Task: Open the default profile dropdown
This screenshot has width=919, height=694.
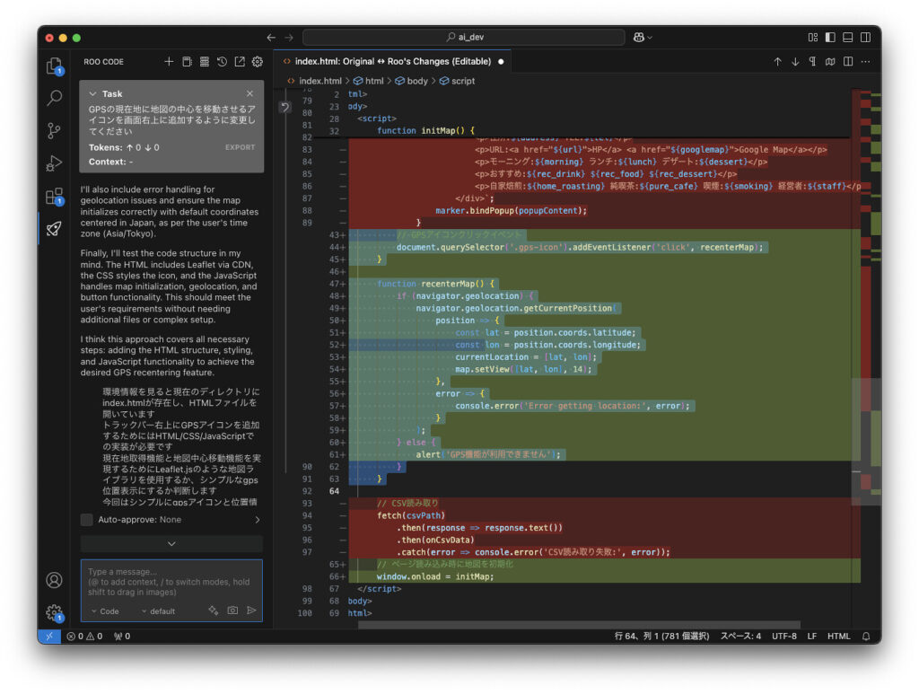Action: click(x=158, y=611)
